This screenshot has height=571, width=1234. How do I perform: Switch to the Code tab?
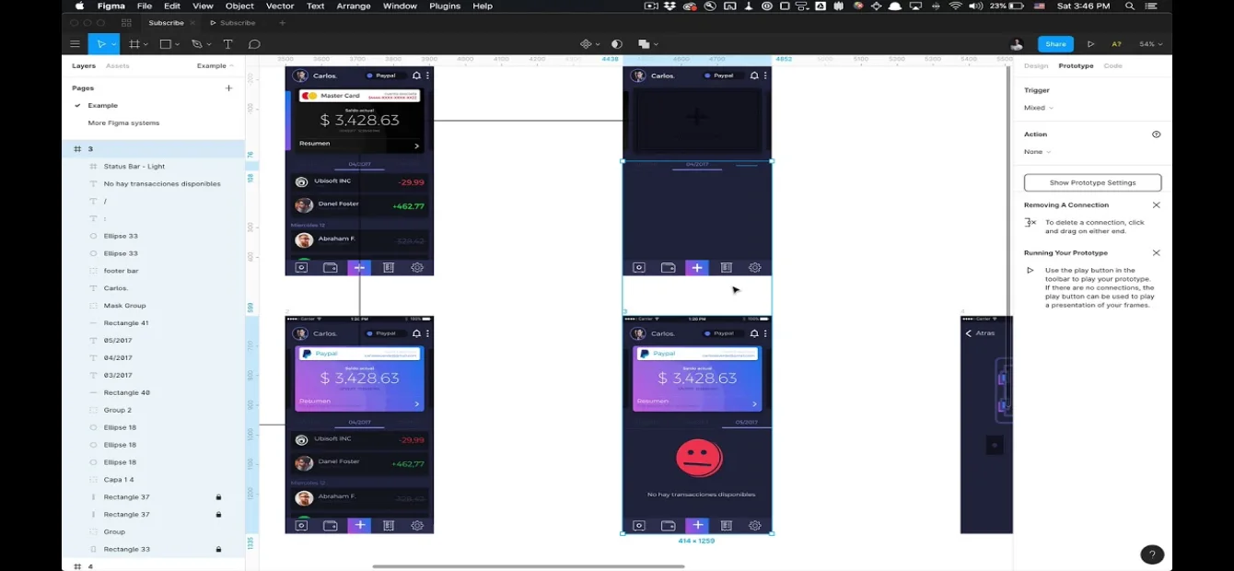click(x=1112, y=66)
